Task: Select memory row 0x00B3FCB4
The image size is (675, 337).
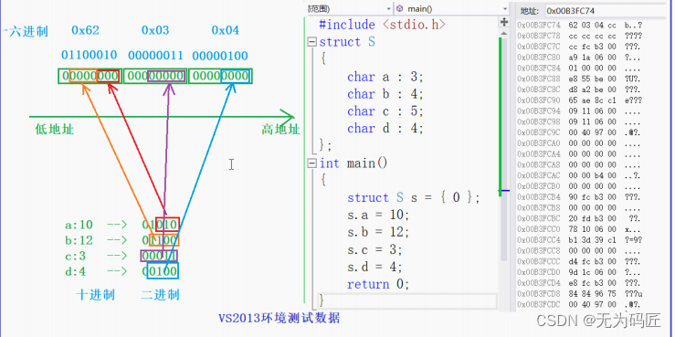Action: click(x=580, y=197)
